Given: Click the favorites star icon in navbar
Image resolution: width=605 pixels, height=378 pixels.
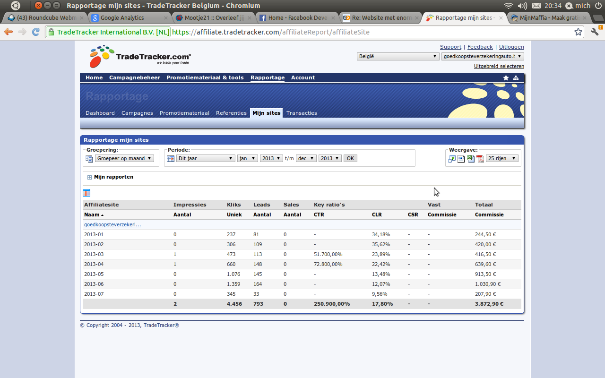Looking at the screenshot, I should [506, 77].
